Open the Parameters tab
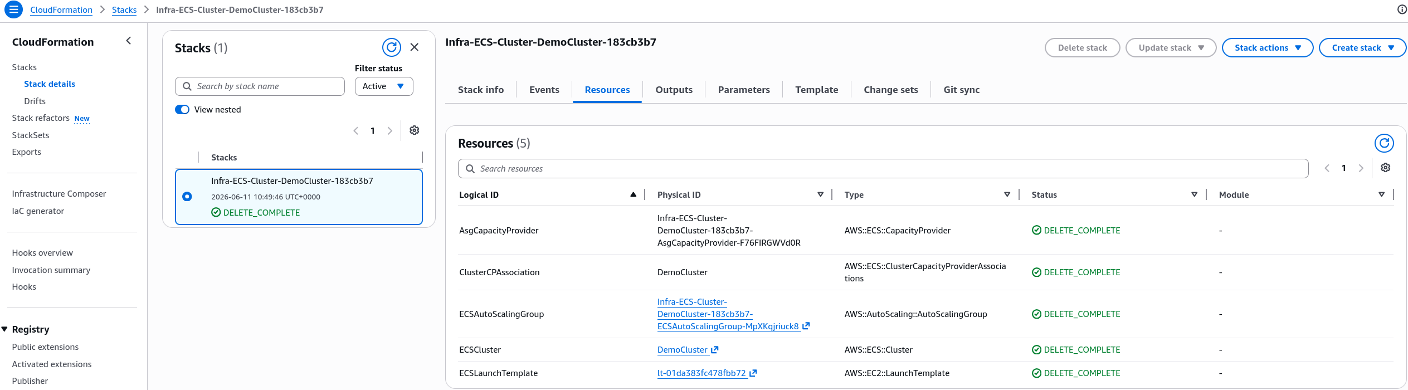1408x390 pixels. click(744, 90)
